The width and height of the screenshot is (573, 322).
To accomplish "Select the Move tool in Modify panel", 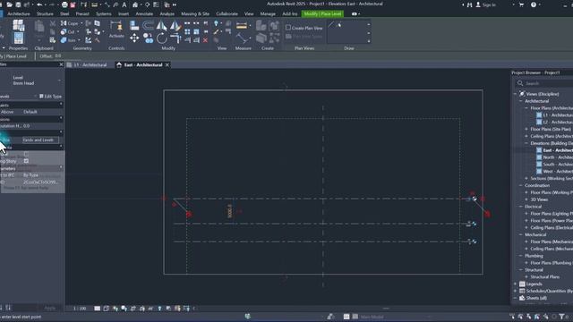I will (134, 38).
